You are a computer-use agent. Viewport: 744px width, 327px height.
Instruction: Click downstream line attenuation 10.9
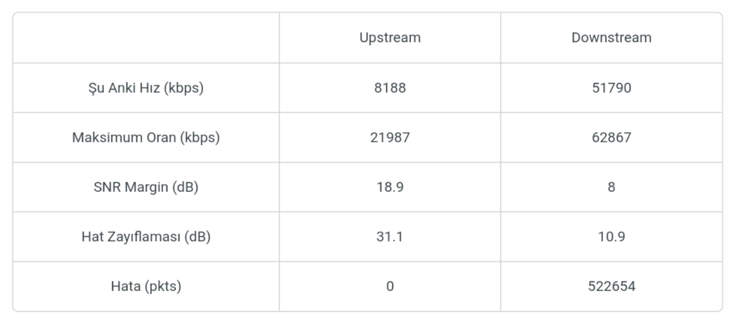(611, 237)
